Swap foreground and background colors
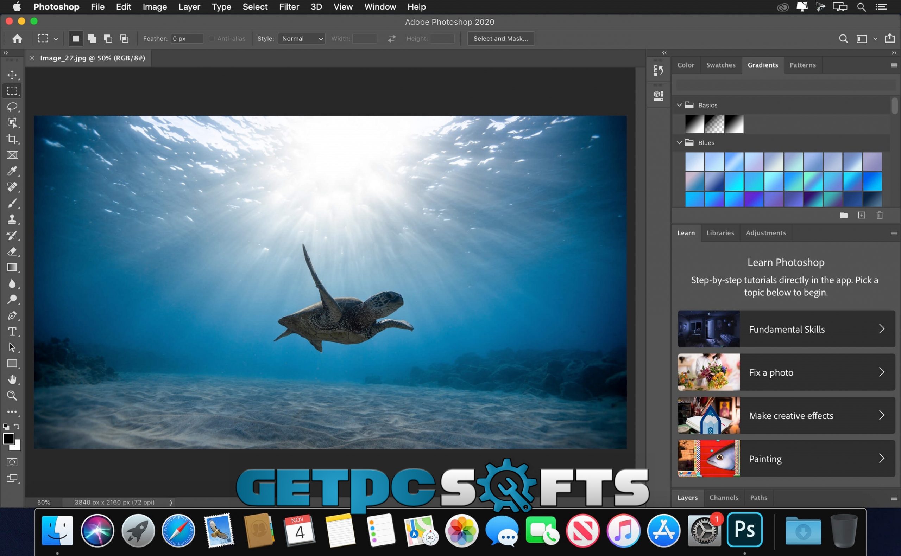This screenshot has width=901, height=556. pos(17,426)
